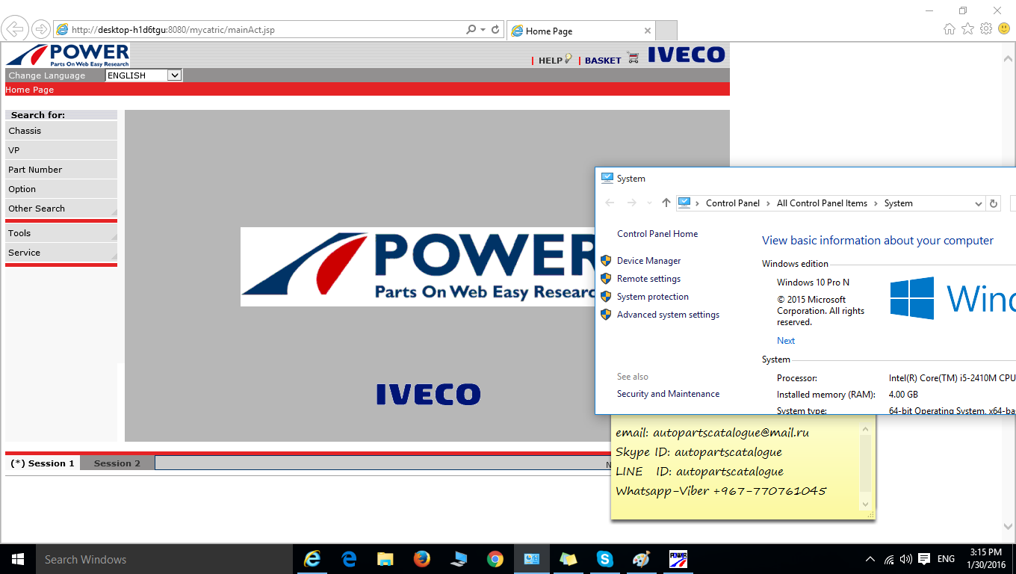Open a new browser tab
The height and width of the screenshot is (574, 1016).
pos(666,31)
